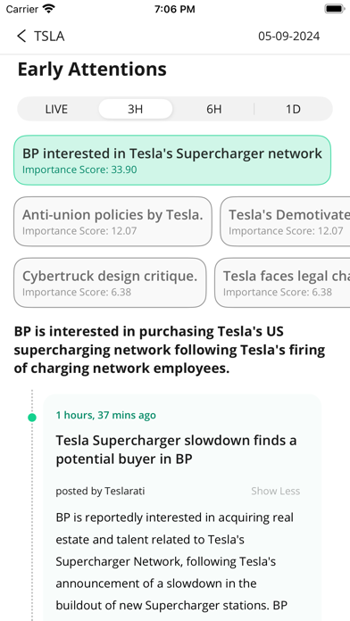Tap the article body text beginning BP is reportedly
Screen dimensions: 350x621
coord(175,561)
